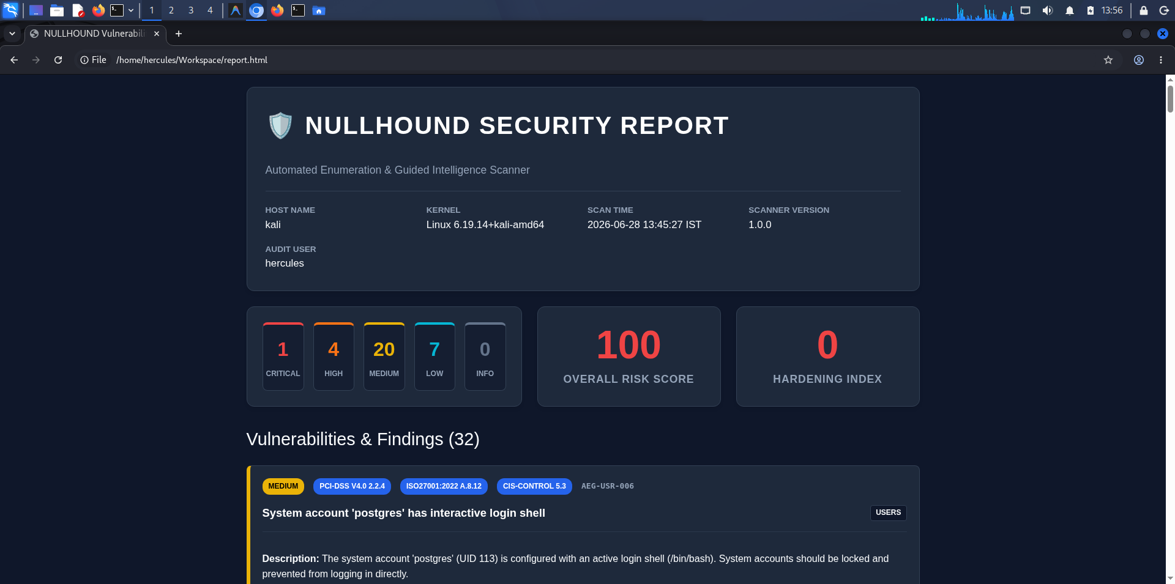This screenshot has height=584, width=1175.
Task: Open the Kali applications menu icon
Action: (10, 10)
